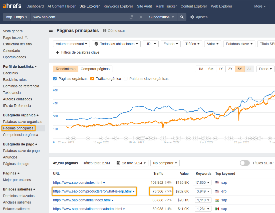Clear the search field using the X icon
Screen dimensions: 275x213
(x=141, y=17)
